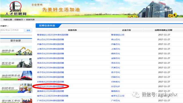The height and width of the screenshot is (103, 183).
Task: View 上海石化 company introduction
Action: pyautogui.click(x=116, y=49)
